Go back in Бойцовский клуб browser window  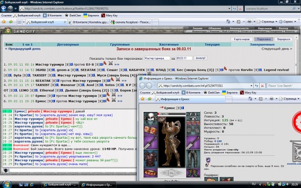(3, 8)
